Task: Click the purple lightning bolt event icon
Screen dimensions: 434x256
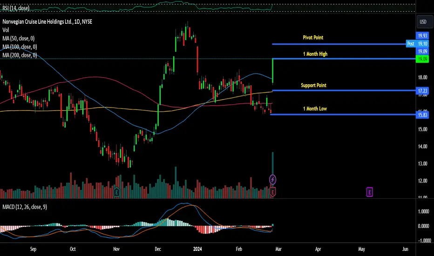Action: (272, 180)
